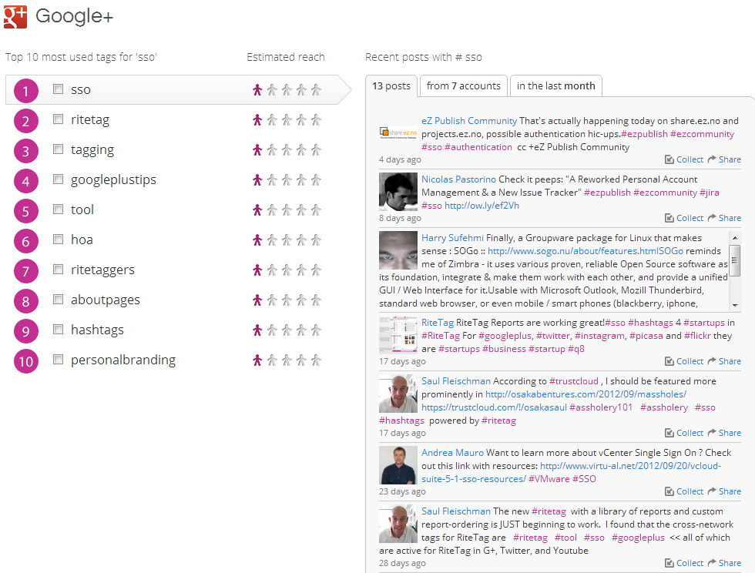Click scrollbar thumb in Harry Sufehmi post
This screenshot has width=755, height=573.
click(735, 260)
